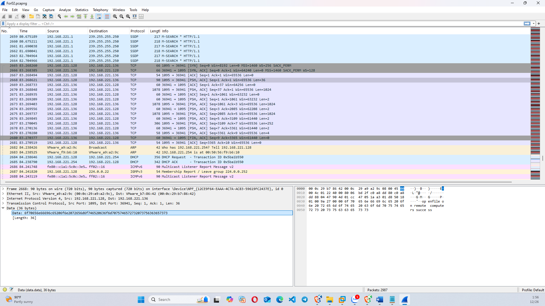545x306 pixels.
Task: Start a new capture with the shark fin icon
Action: tap(3, 16)
